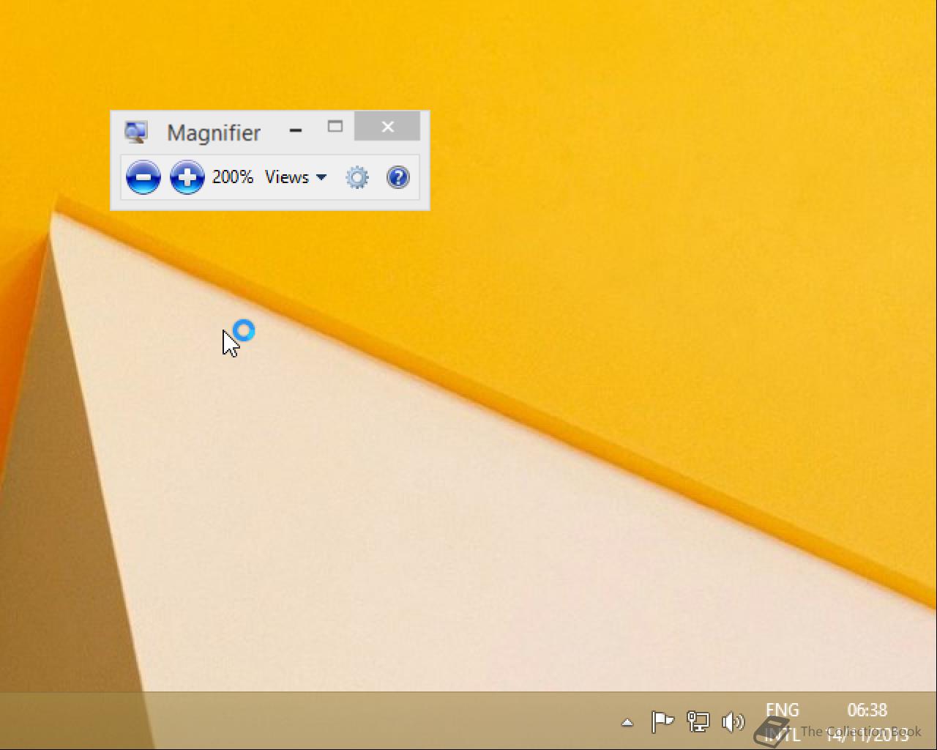Open the Views dropdown in Magnifier
Image resolution: width=937 pixels, height=750 pixels.
click(x=296, y=177)
